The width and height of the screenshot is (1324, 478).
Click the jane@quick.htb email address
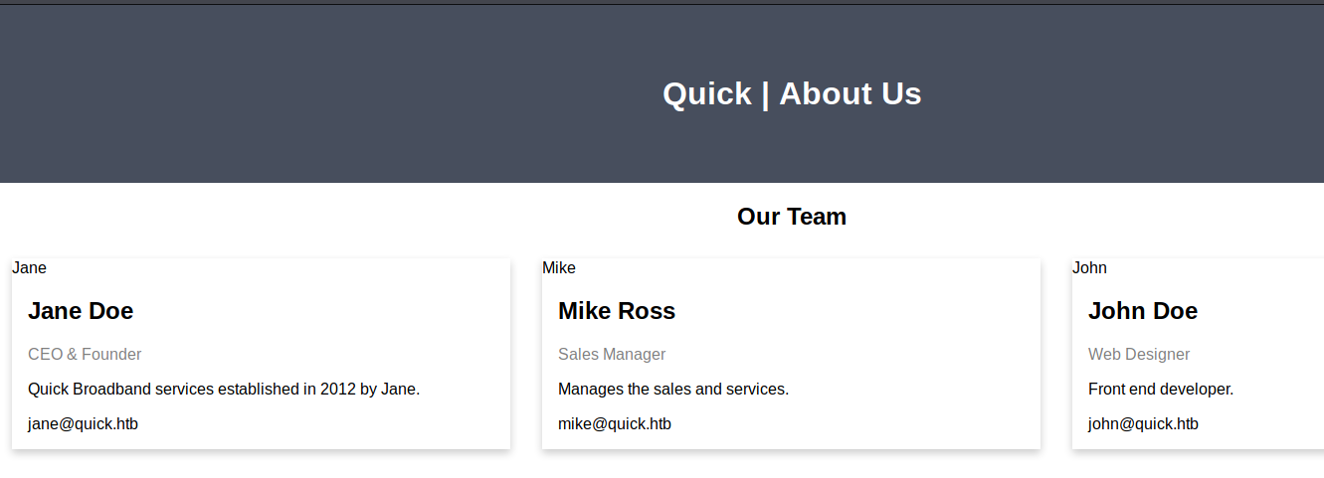tap(83, 424)
